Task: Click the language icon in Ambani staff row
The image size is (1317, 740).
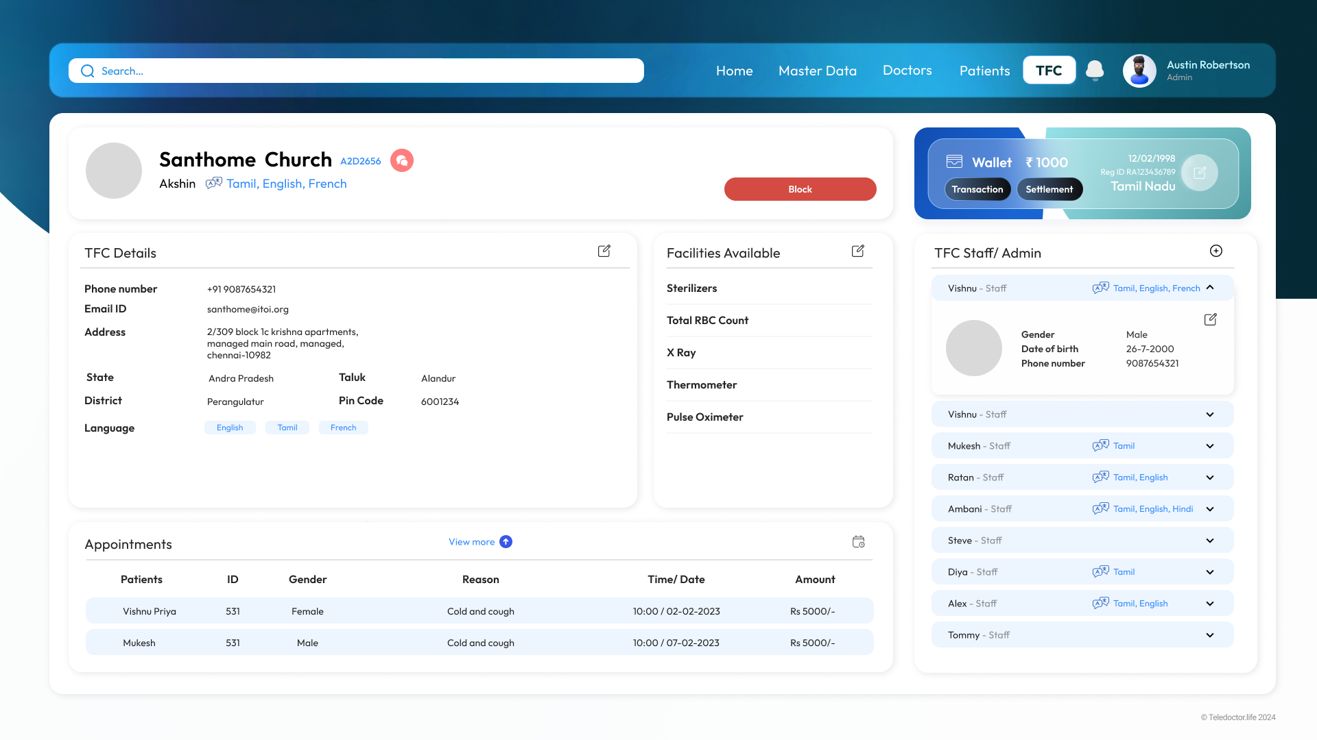Action: click(x=1101, y=508)
